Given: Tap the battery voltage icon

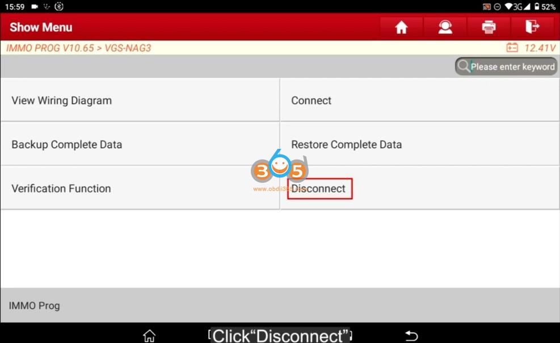Looking at the screenshot, I should [x=512, y=48].
